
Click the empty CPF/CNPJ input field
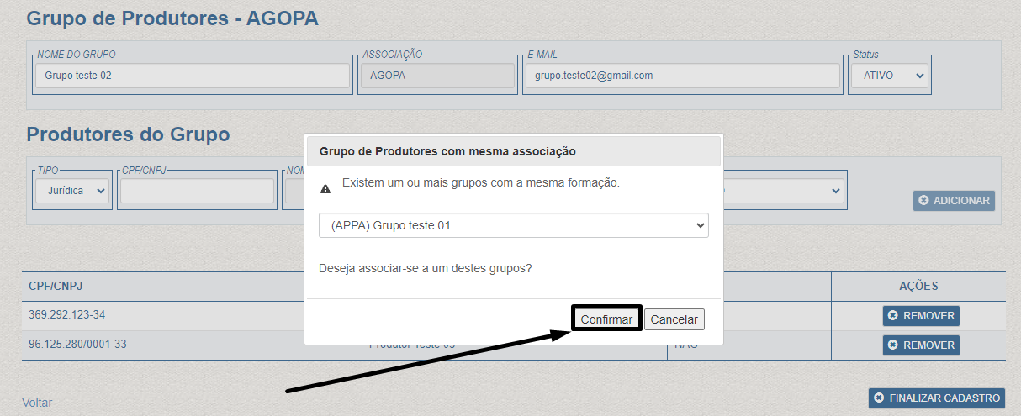[x=197, y=191]
